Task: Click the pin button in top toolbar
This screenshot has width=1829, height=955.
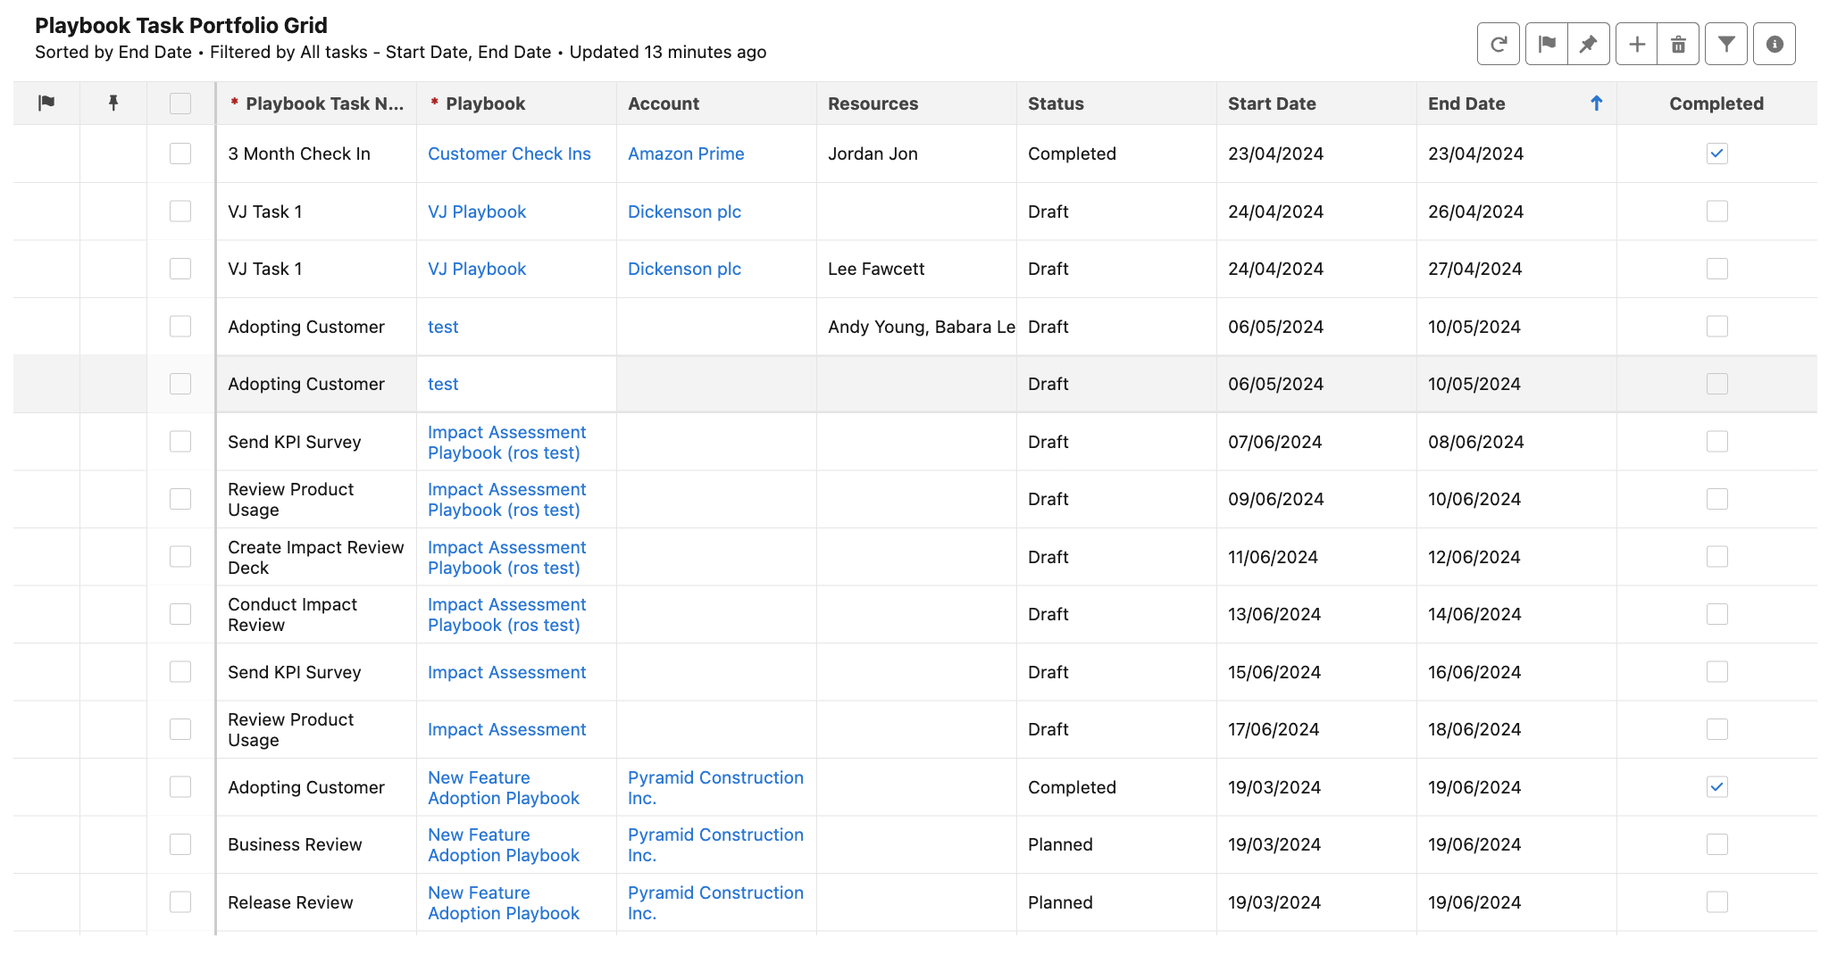Action: click(x=1588, y=44)
